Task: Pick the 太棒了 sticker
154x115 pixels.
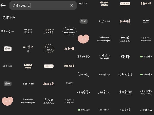Action: (104, 92)
